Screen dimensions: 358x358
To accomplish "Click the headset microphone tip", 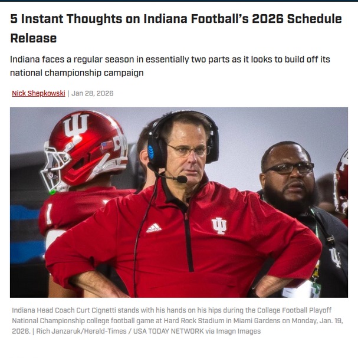I will pyautogui.click(x=182, y=179).
